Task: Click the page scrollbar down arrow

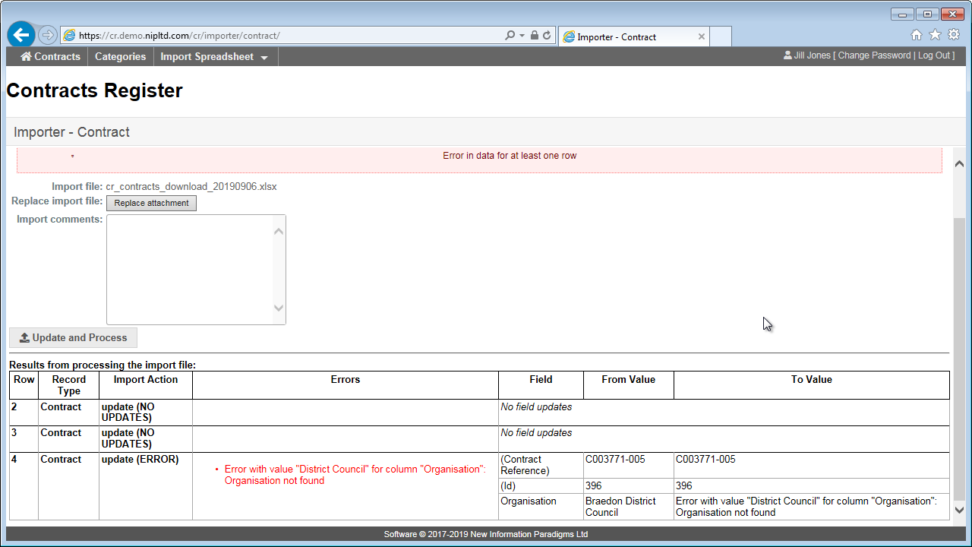Action: coord(958,511)
